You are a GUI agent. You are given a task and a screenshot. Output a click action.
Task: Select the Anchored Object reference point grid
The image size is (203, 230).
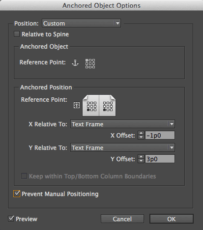point(90,63)
